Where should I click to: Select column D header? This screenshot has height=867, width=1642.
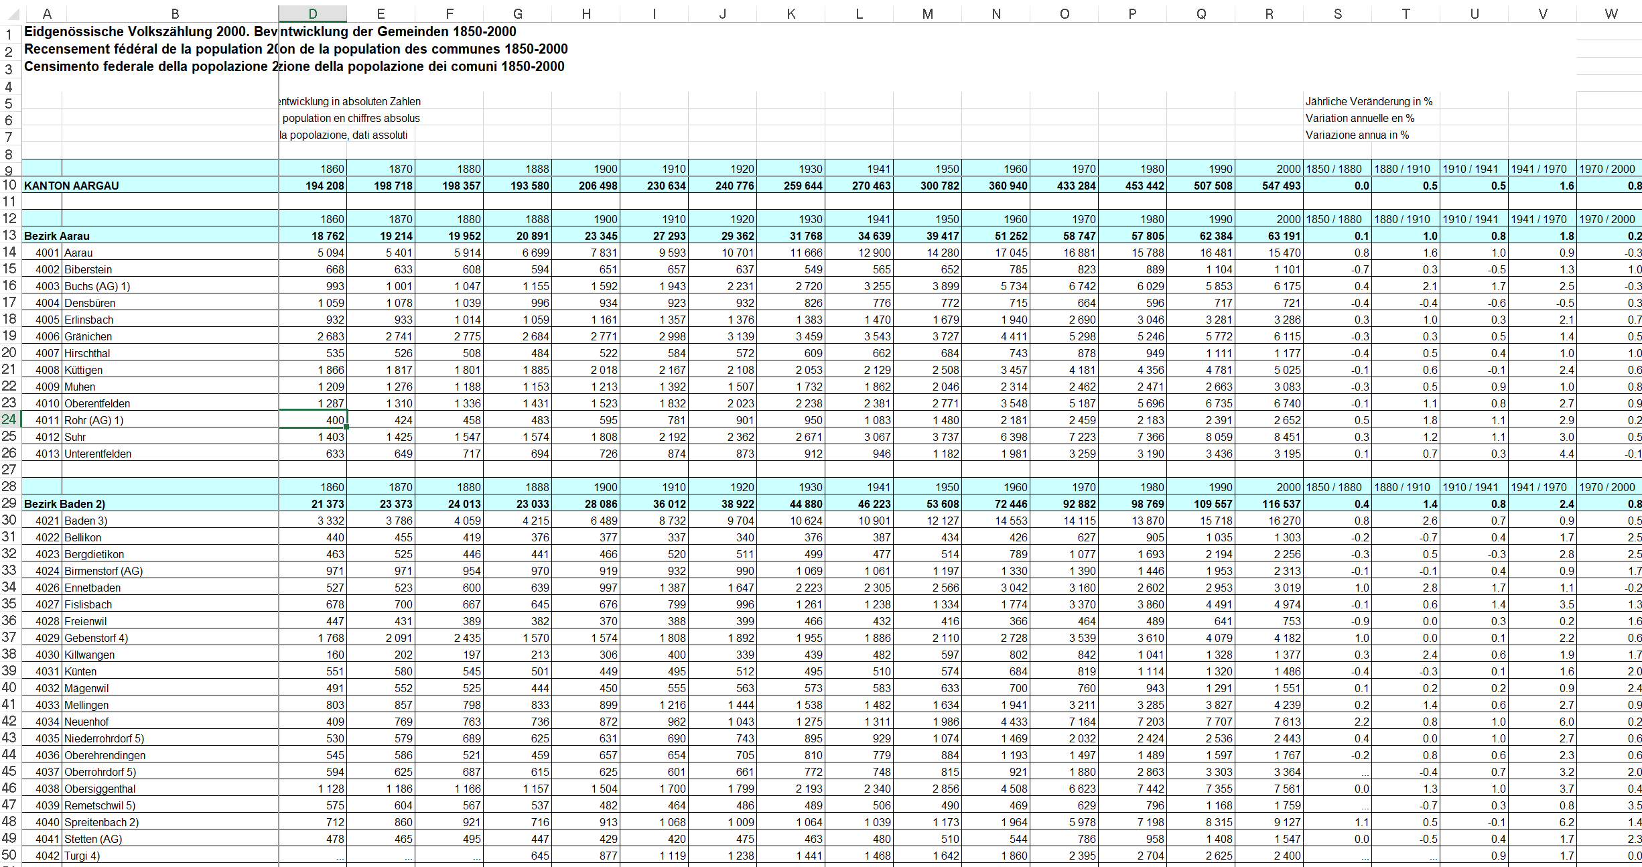[312, 13]
